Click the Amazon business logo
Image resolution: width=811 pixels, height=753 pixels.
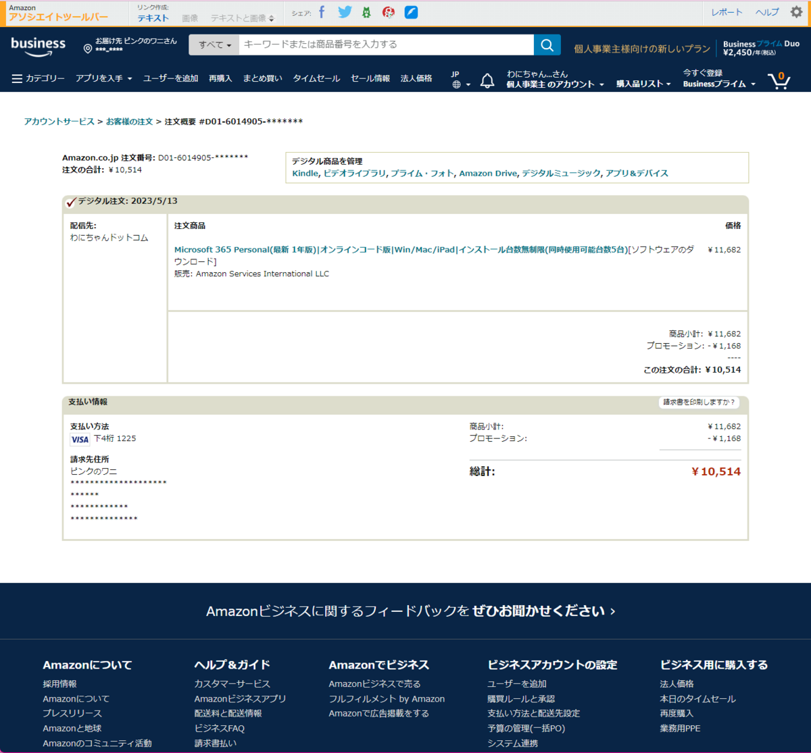coord(39,47)
